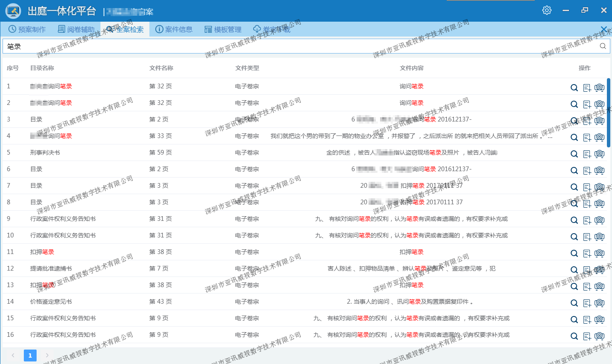Viewport: 612px width, 364px height.
Task: Click document-plus icon in row 16
Action: pyautogui.click(x=587, y=336)
